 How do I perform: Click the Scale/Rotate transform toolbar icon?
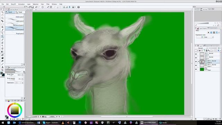[51, 7]
